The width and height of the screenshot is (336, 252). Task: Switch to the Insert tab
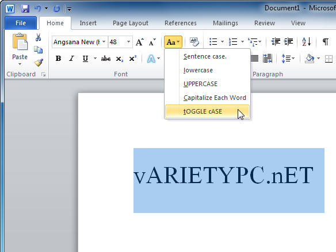(x=88, y=23)
